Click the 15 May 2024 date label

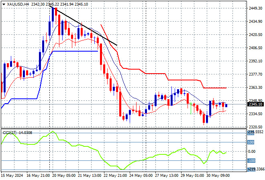(12, 176)
